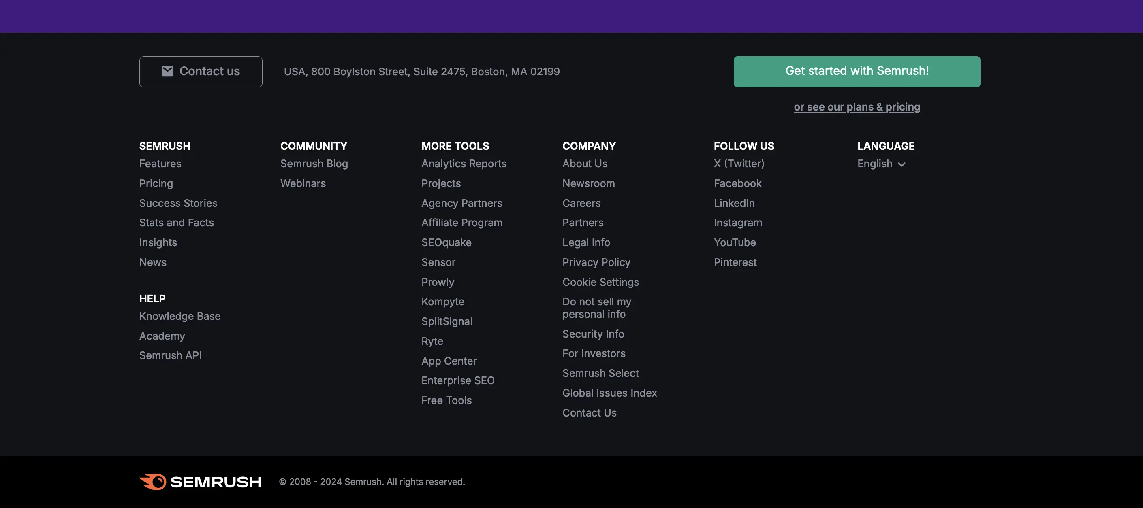The height and width of the screenshot is (508, 1143).
Task: Click the LANGUAGE heading
Action: pos(886,146)
